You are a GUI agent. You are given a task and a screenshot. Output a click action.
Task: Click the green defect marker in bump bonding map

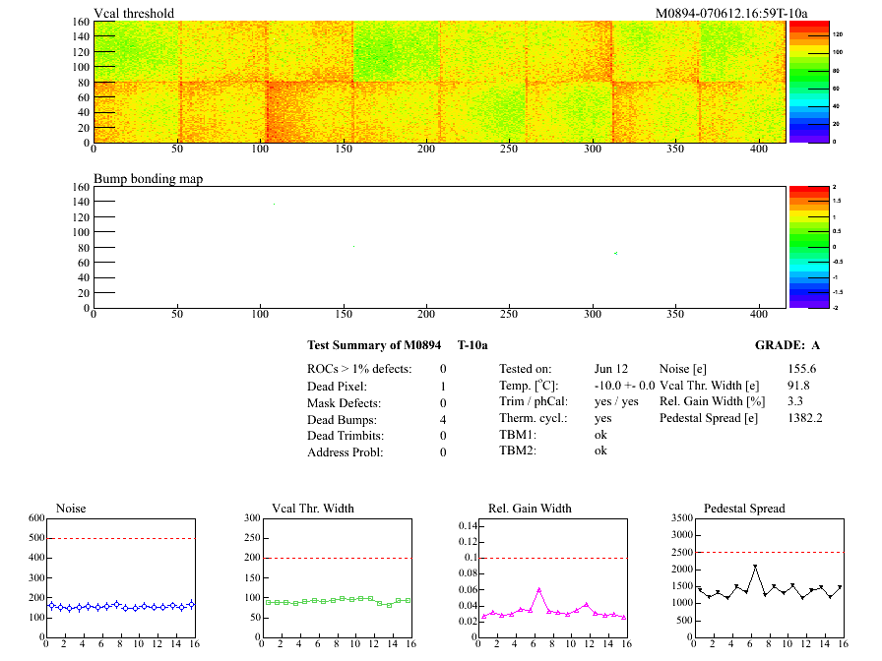point(616,254)
